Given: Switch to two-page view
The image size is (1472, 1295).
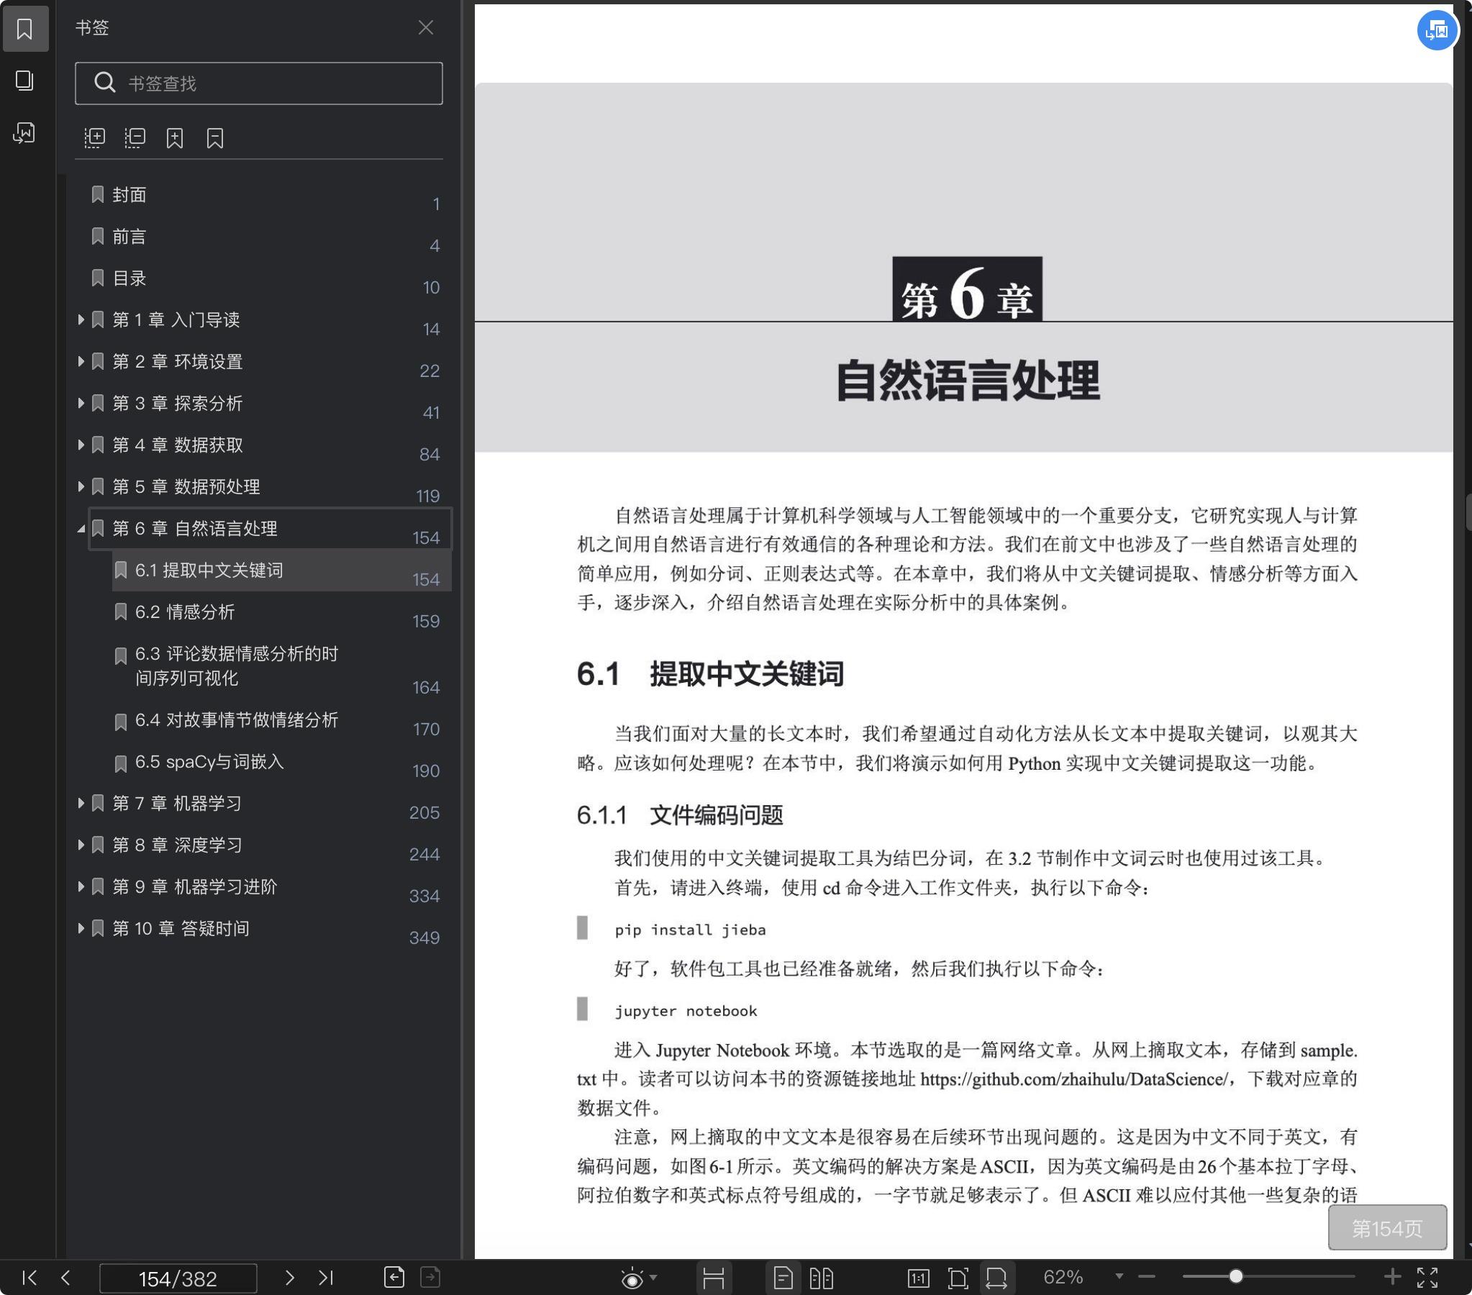Looking at the screenshot, I should click(821, 1277).
